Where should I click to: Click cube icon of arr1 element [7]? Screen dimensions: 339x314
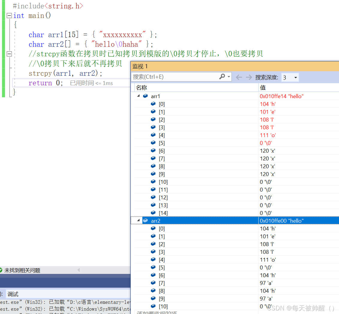153,158
